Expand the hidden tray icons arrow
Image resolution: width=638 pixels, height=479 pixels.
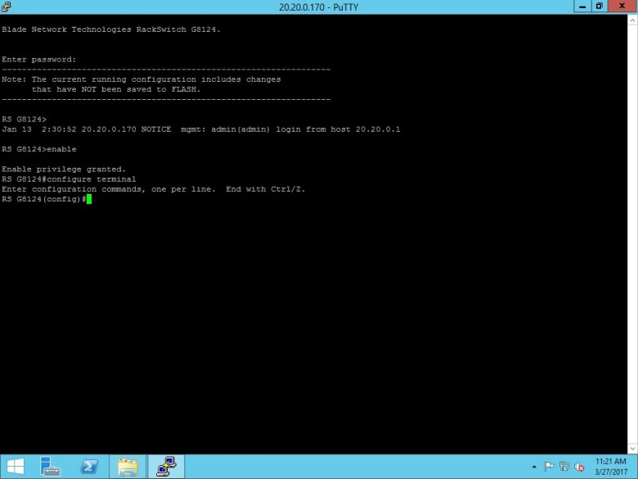534,467
